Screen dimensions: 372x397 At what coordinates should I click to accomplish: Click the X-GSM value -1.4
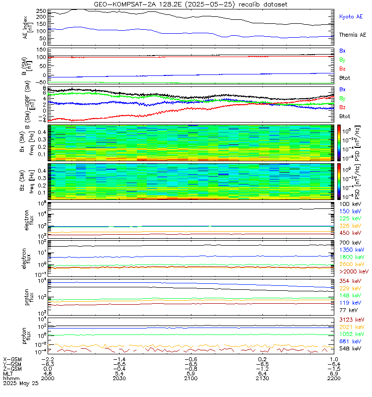click(119, 359)
